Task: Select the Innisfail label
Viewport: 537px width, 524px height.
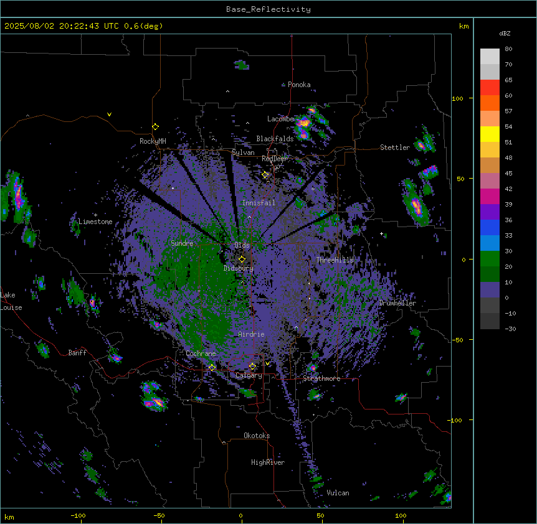Action: (259, 203)
